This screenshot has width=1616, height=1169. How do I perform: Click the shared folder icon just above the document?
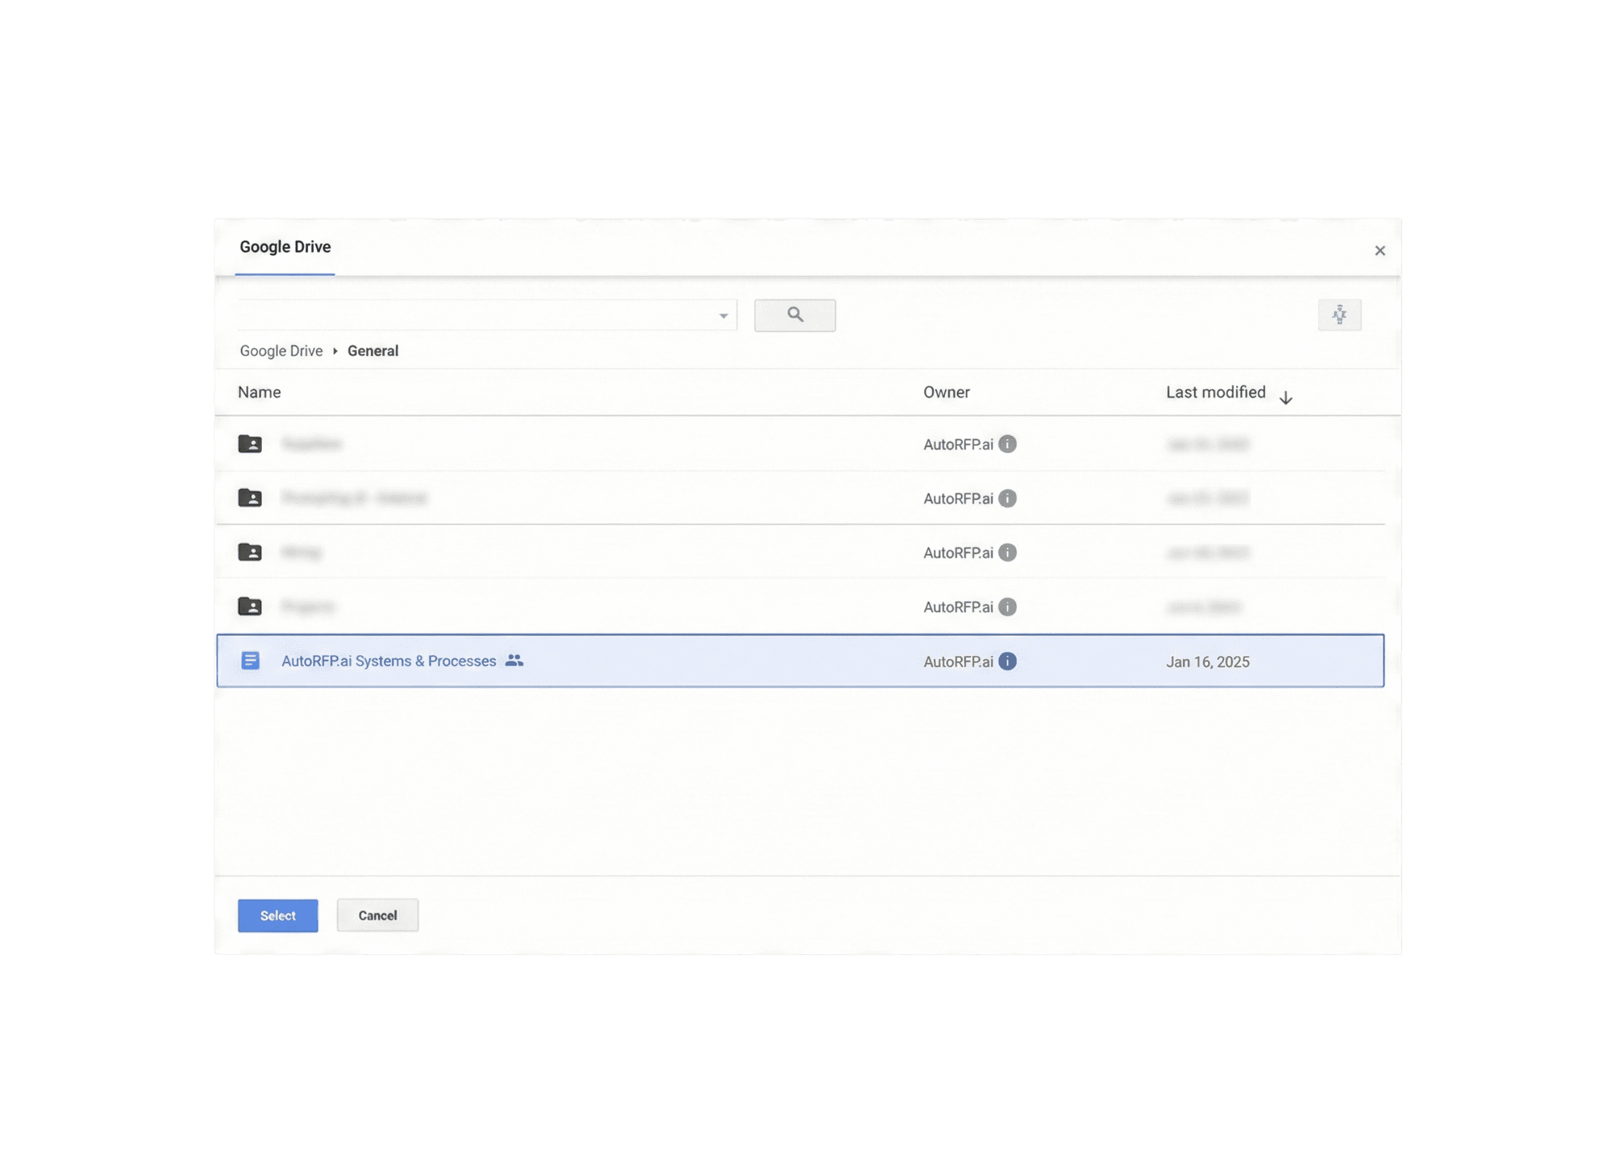click(250, 606)
